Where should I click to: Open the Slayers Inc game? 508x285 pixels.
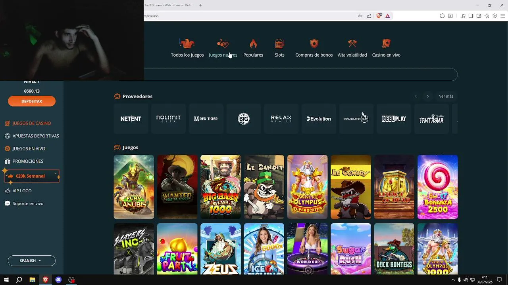(134, 249)
